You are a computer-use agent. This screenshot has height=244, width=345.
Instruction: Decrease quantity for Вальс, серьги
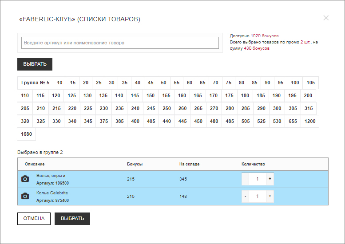(x=246, y=179)
